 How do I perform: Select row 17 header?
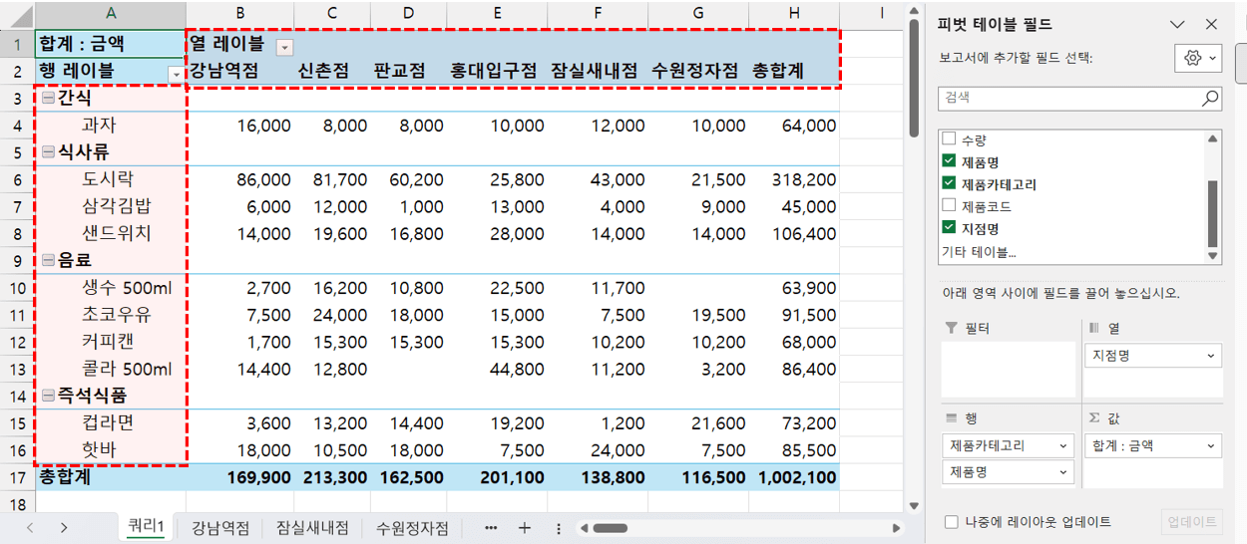(x=16, y=476)
